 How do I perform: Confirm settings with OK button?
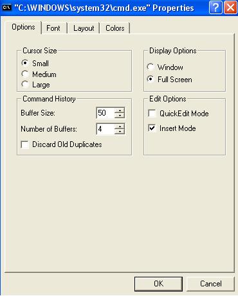pos(159,284)
